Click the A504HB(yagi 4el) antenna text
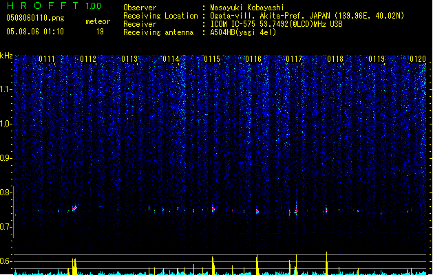This screenshot has height=275, width=433. click(x=243, y=32)
